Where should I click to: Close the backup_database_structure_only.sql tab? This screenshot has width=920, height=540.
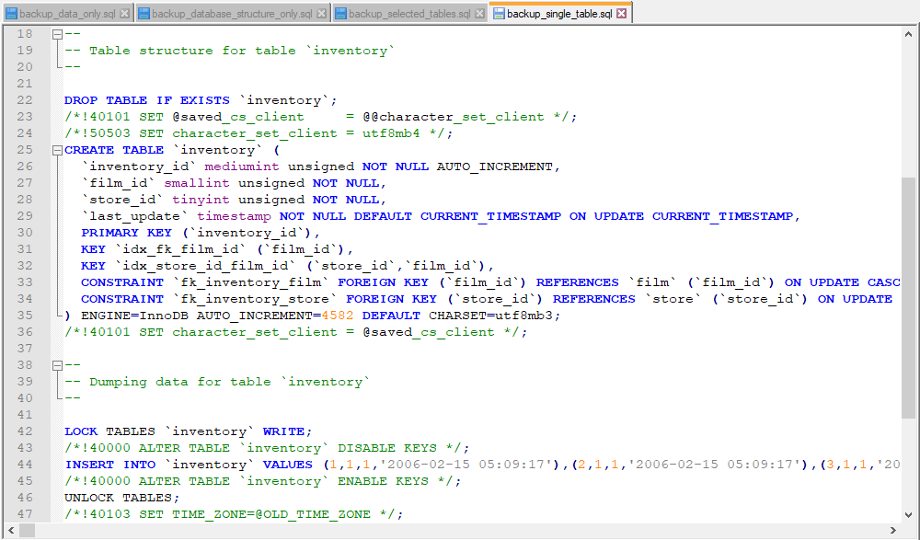[x=321, y=14]
